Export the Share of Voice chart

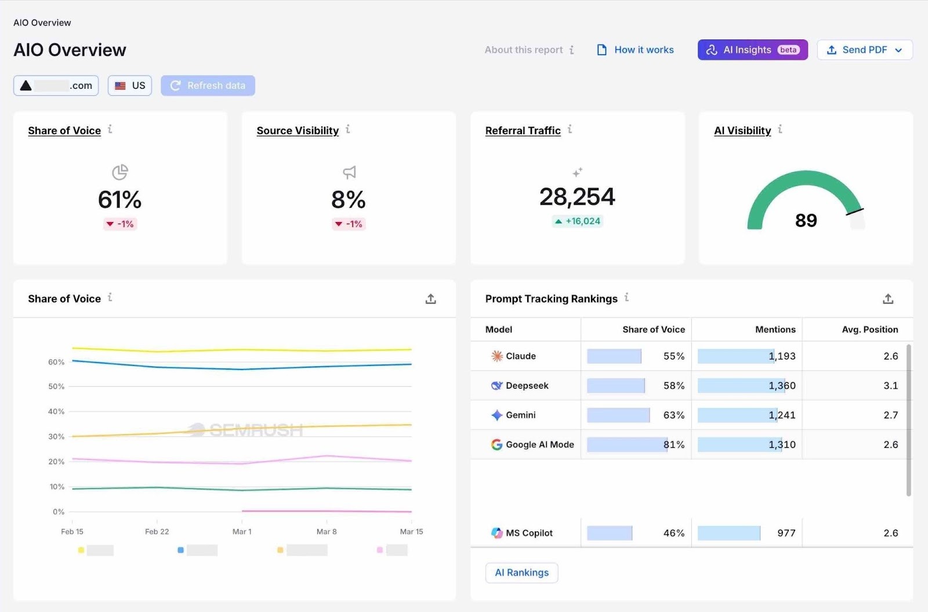tap(430, 298)
